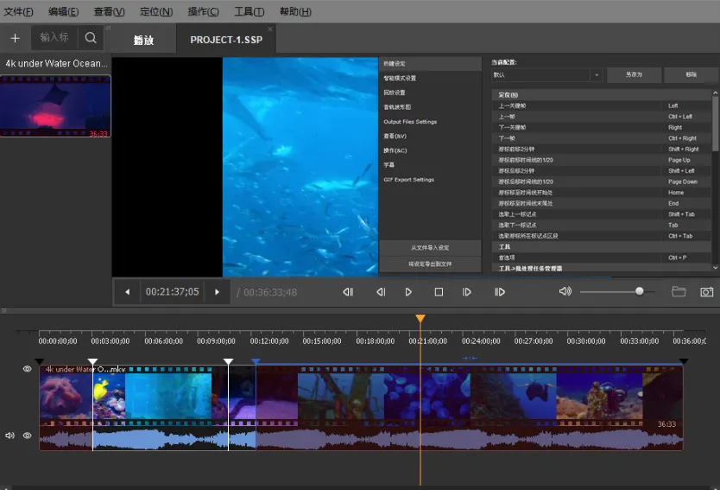Click the volume slider handle
720x490 pixels.
click(639, 292)
